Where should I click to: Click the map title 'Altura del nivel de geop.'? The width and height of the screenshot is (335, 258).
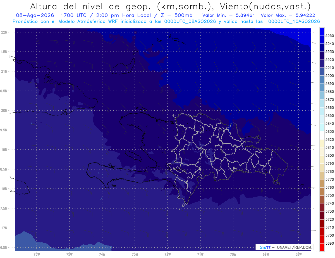pyautogui.click(x=90, y=6)
